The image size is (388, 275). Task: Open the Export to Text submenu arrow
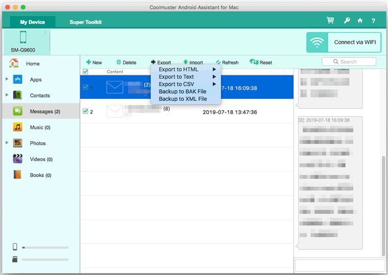[215, 77]
